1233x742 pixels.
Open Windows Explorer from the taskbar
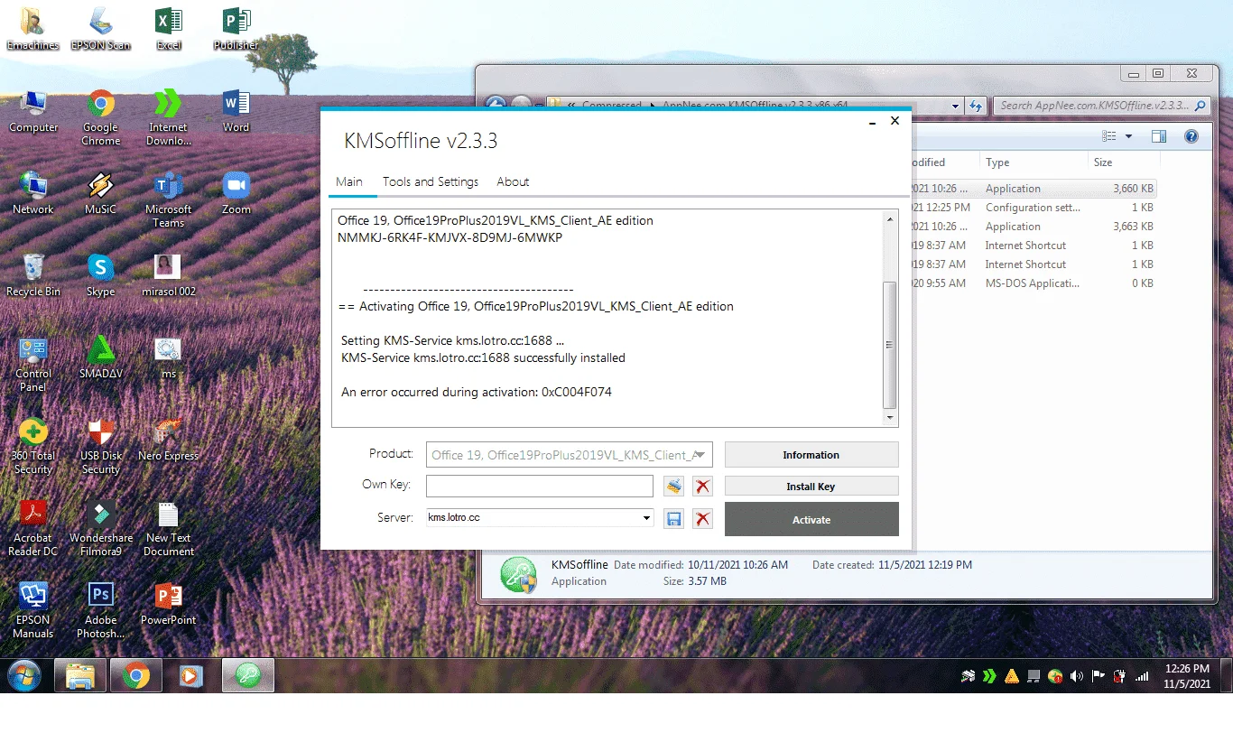[80, 675]
